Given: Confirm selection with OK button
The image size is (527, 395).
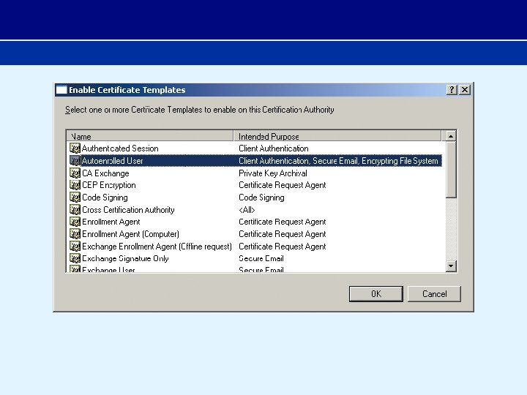Looking at the screenshot, I should pyautogui.click(x=376, y=294).
